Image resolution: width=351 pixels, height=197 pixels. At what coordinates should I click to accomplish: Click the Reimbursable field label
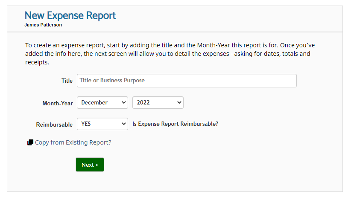tap(54, 125)
